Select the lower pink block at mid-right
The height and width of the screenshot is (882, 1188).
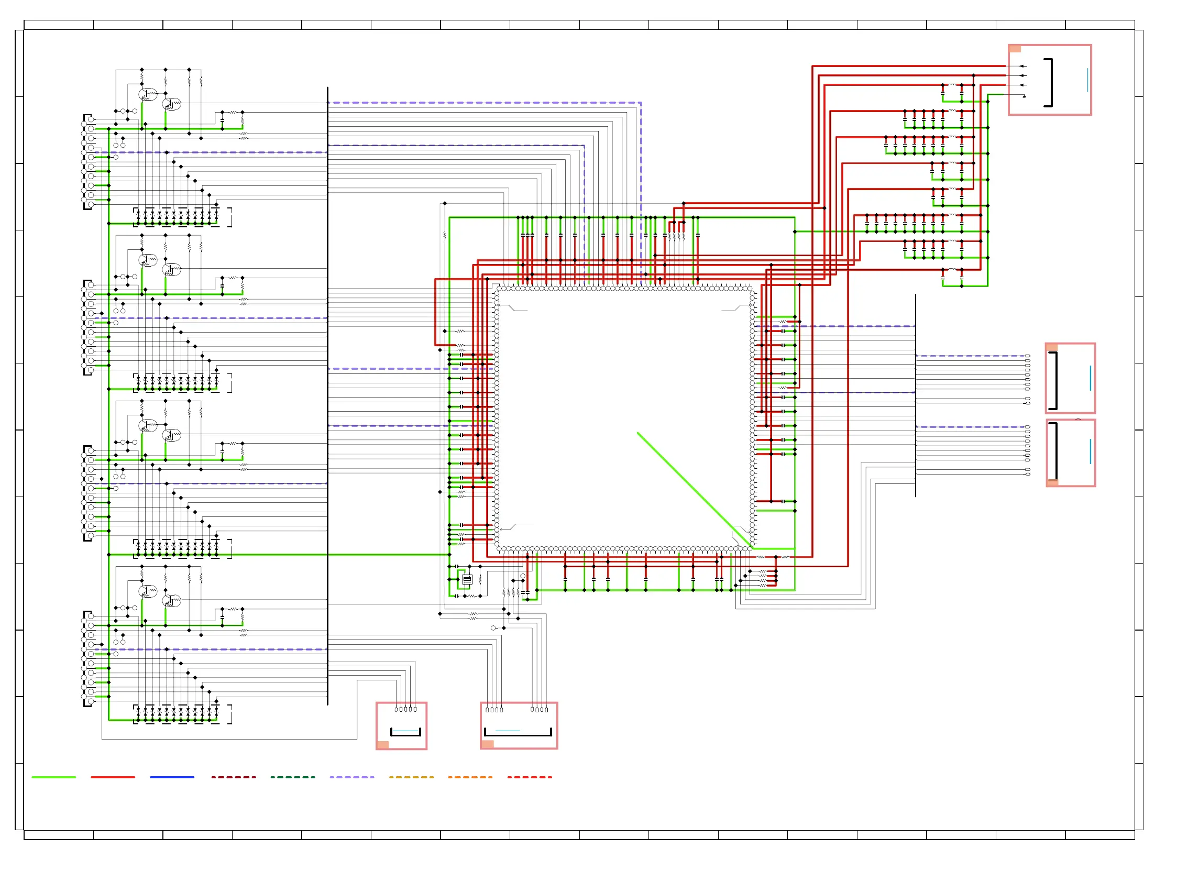pos(1070,453)
